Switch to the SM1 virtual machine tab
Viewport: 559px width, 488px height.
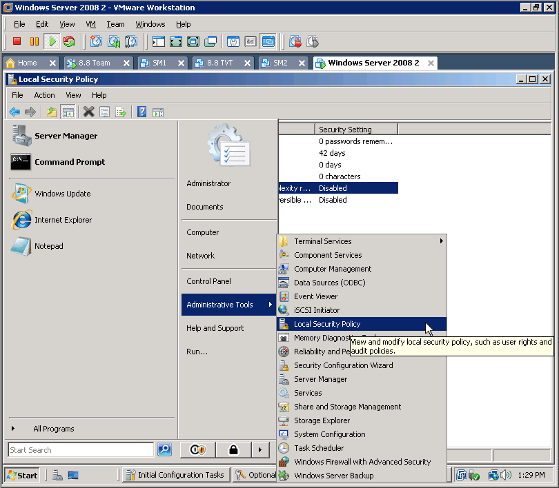tap(160, 62)
